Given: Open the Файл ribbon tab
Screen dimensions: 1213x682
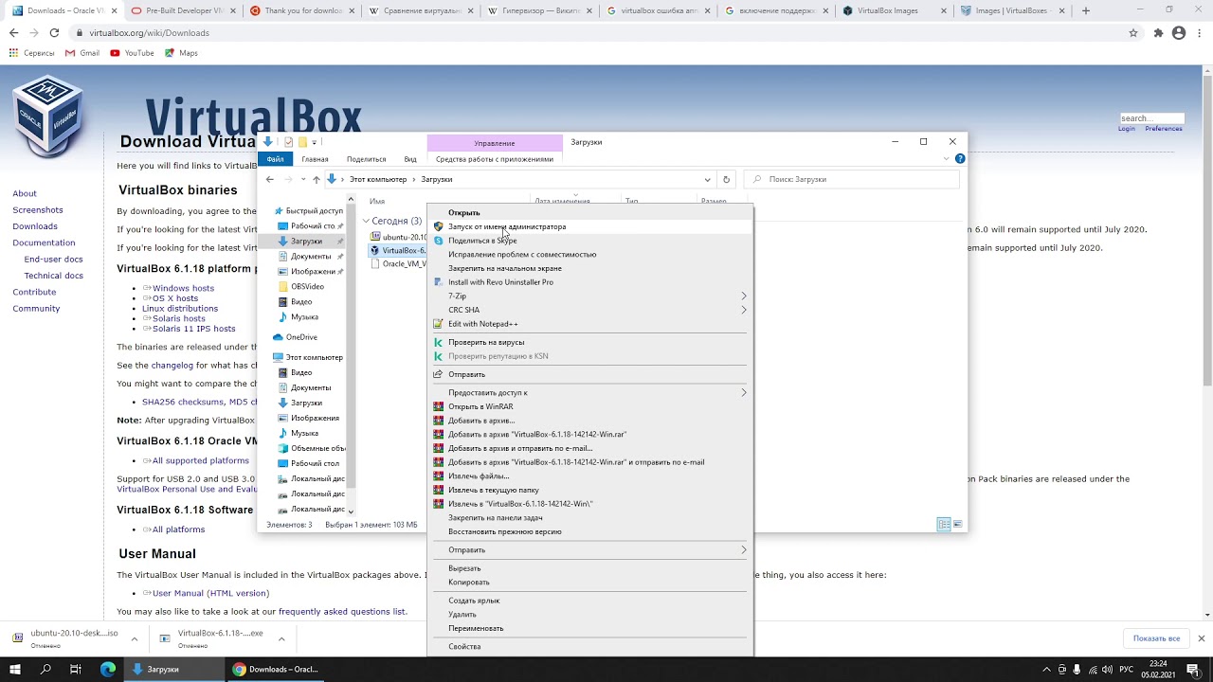Looking at the screenshot, I should (275, 159).
